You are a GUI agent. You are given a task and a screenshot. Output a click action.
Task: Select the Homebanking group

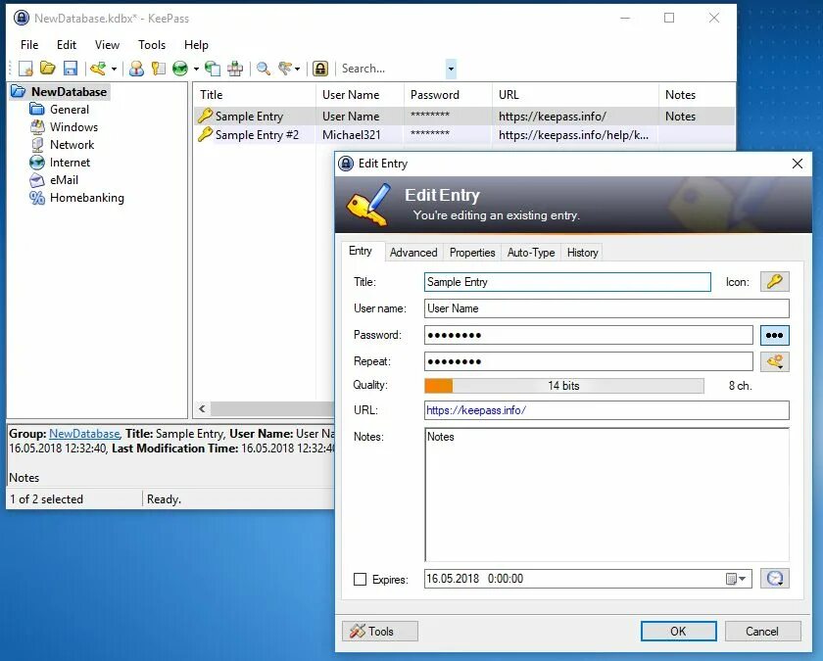[x=86, y=198]
